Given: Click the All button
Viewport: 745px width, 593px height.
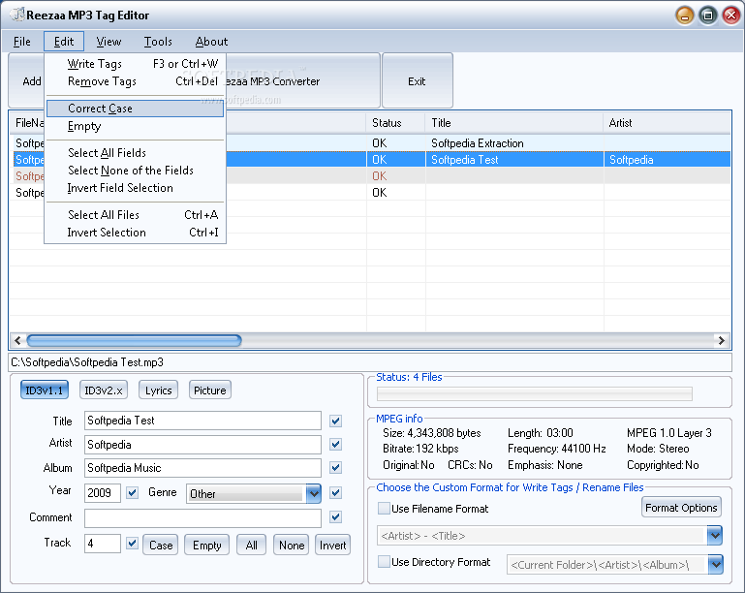Looking at the screenshot, I should pos(251,545).
